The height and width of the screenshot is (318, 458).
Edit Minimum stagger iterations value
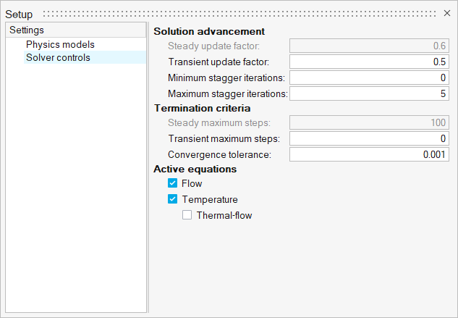(369, 78)
